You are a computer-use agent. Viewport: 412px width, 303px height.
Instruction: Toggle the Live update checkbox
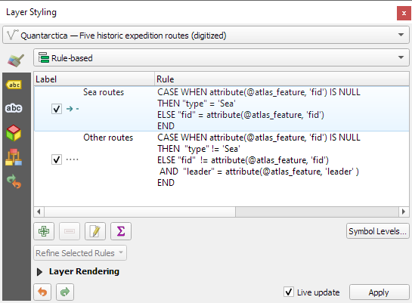click(289, 292)
